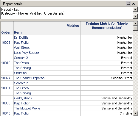
Task: Click the Report Filter text box
Action: pos(67,13)
